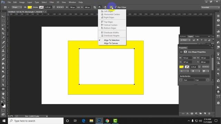
Task: Toggle link between width and height in options bar
Action: pyautogui.click(x=78, y=7)
